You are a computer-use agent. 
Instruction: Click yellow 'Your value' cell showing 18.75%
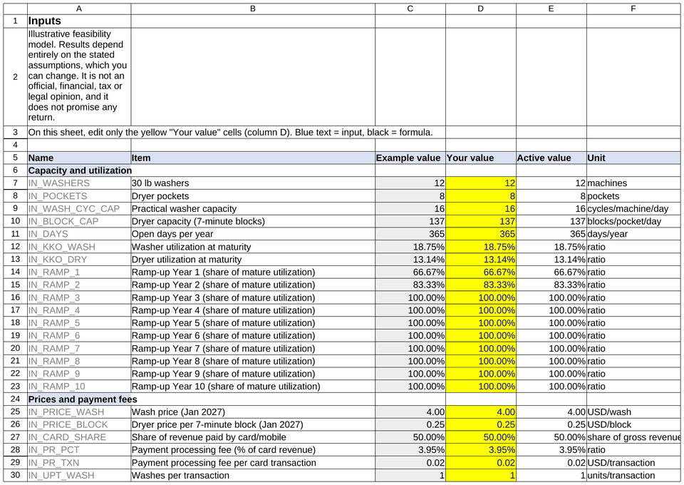481,247
